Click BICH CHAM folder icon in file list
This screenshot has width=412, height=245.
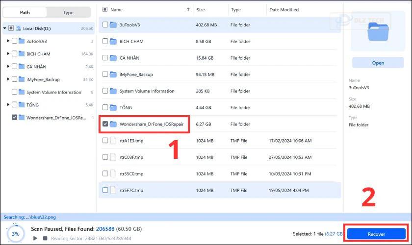pos(113,41)
